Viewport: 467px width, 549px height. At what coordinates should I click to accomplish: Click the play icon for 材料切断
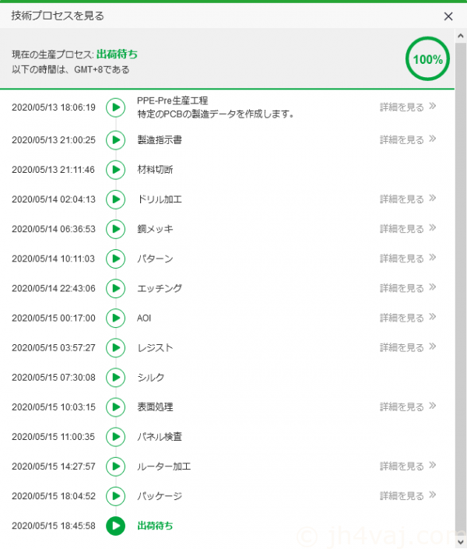click(x=115, y=170)
